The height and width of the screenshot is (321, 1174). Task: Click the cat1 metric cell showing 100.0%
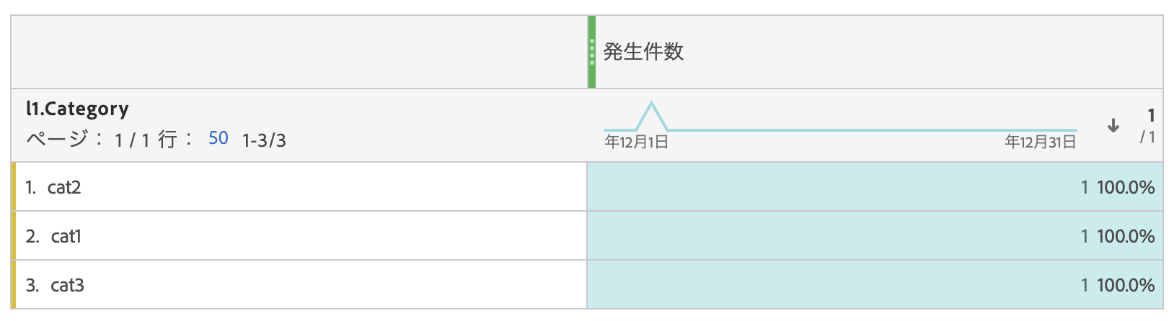pyautogui.click(x=875, y=236)
